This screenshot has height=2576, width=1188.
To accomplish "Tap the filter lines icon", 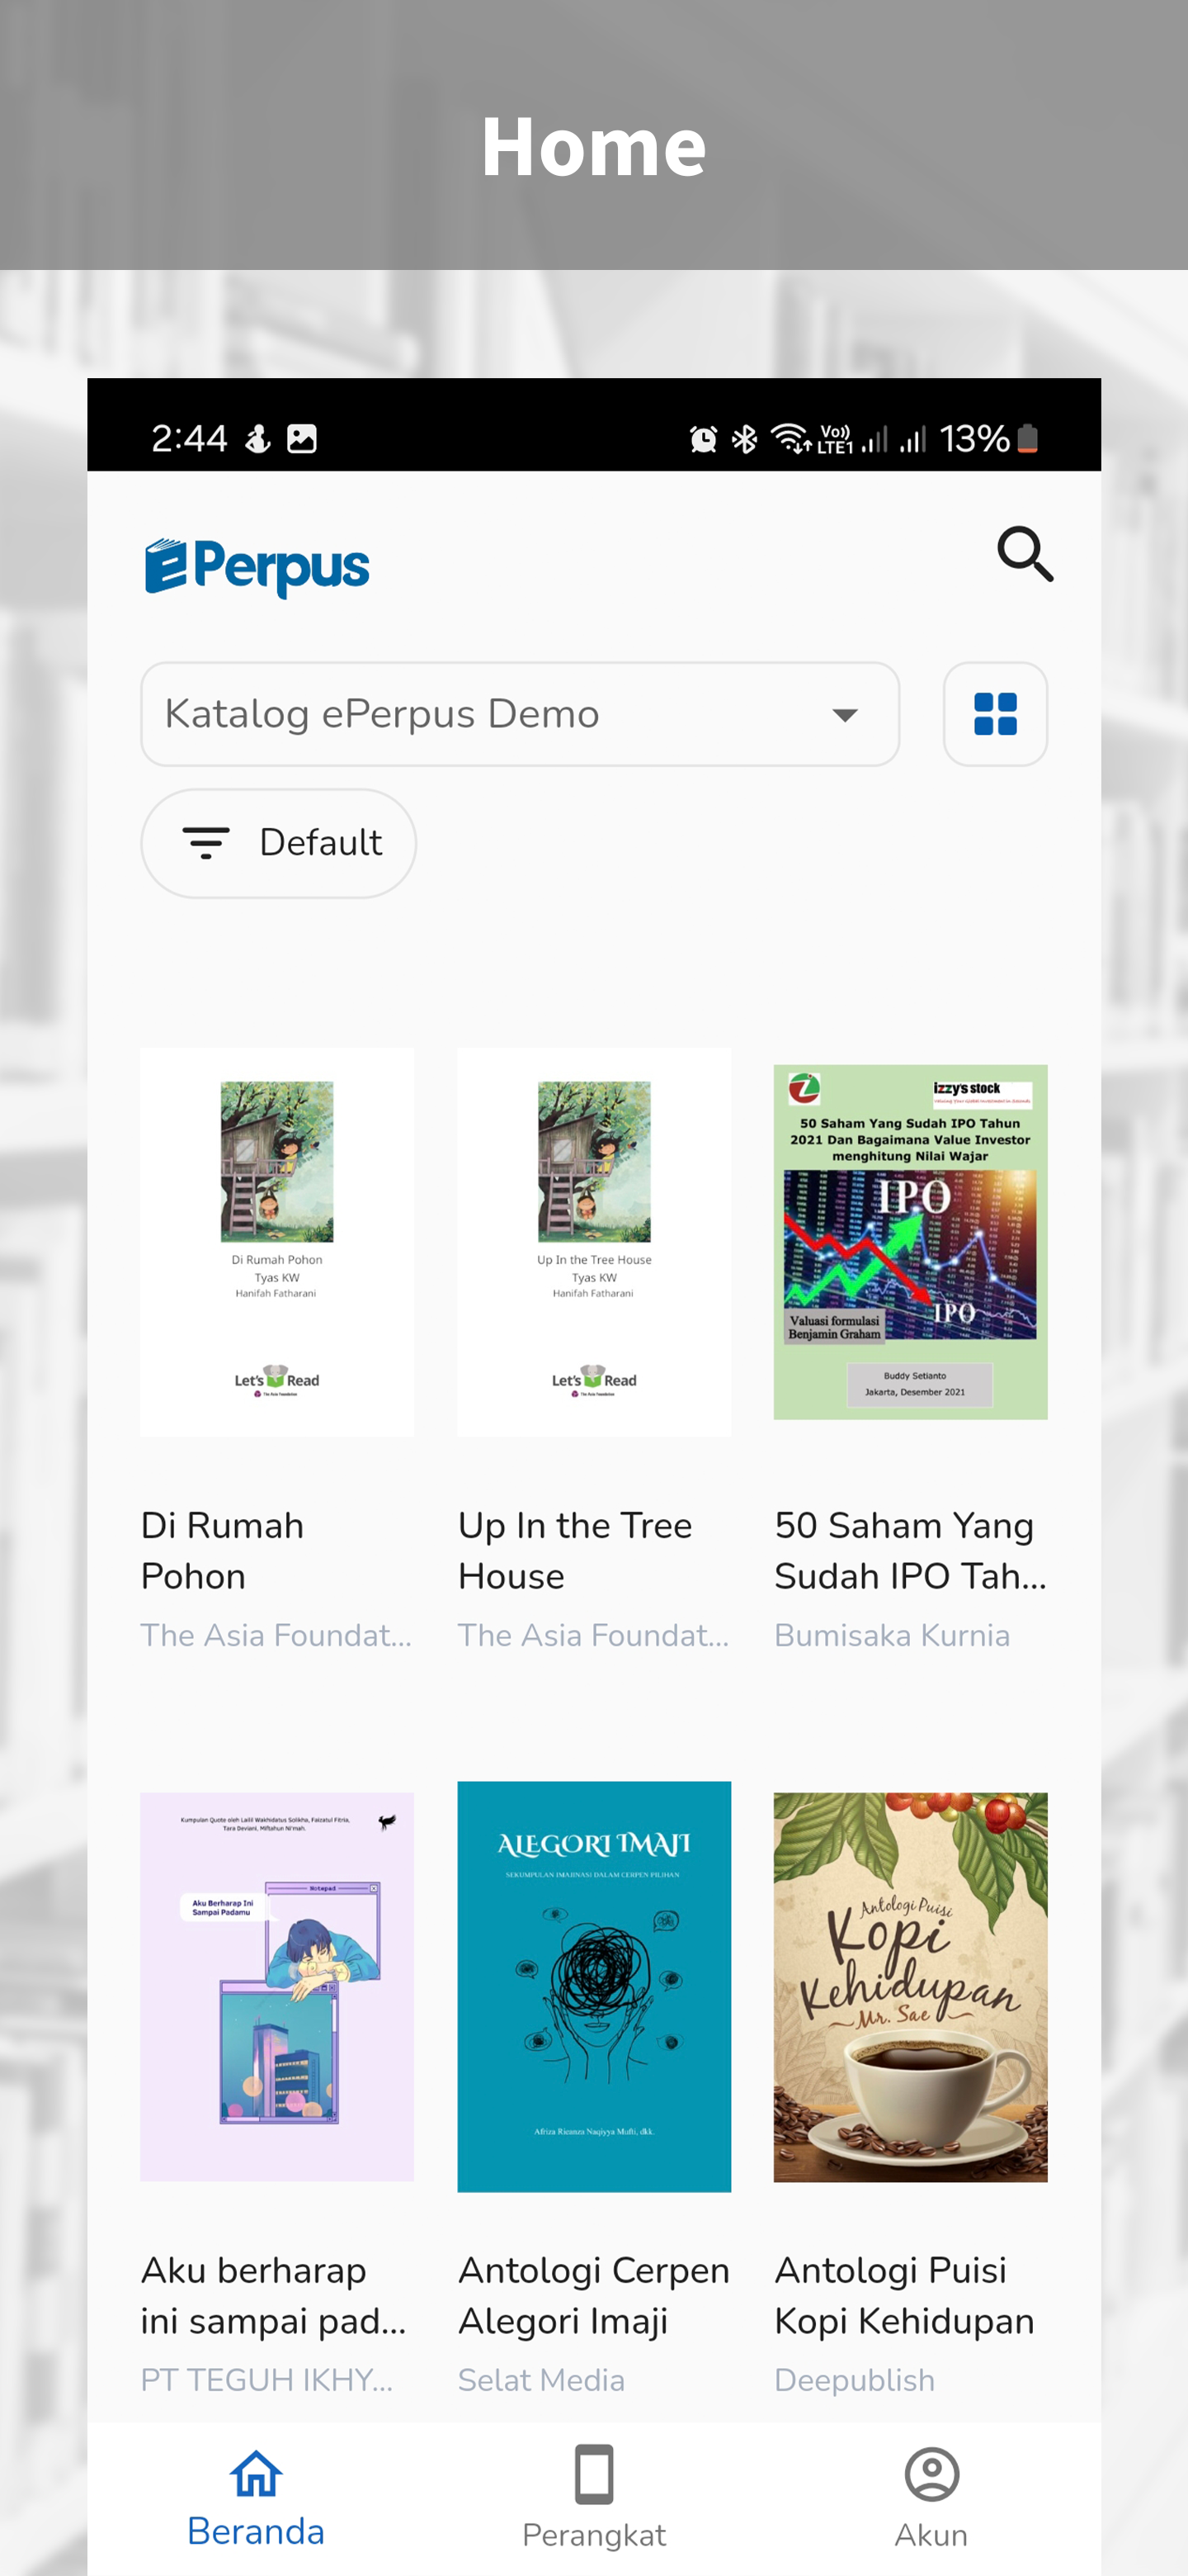I will (x=205, y=843).
